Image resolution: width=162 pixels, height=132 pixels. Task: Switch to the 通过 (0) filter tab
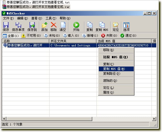click(128, 36)
